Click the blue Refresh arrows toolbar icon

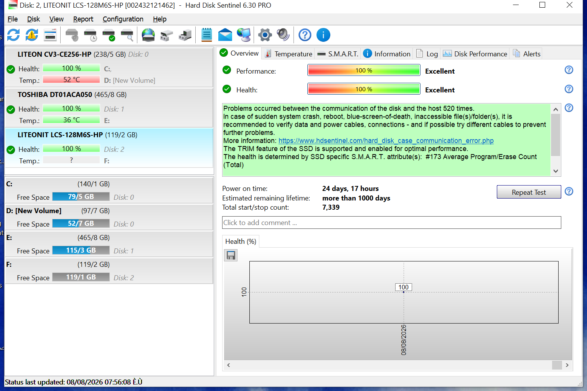pyautogui.click(x=13, y=35)
